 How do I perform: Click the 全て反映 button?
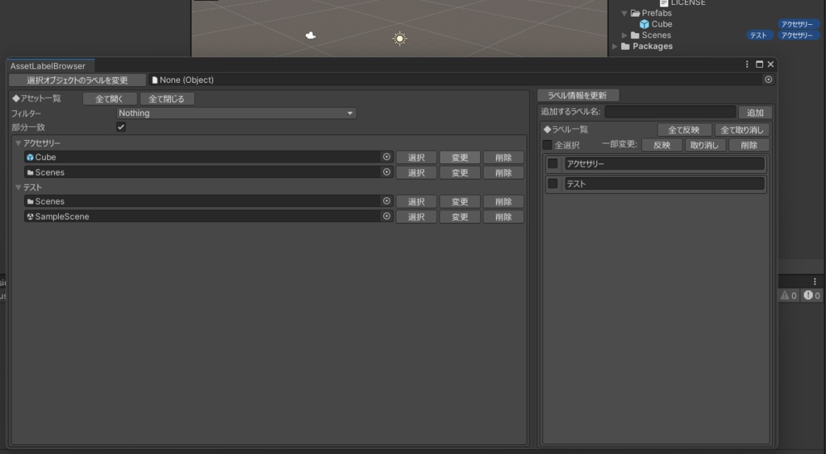click(x=684, y=130)
